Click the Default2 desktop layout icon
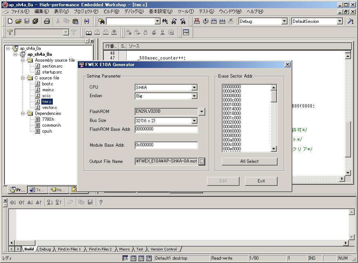Screen dimensions: 358x263 click(133, 258)
